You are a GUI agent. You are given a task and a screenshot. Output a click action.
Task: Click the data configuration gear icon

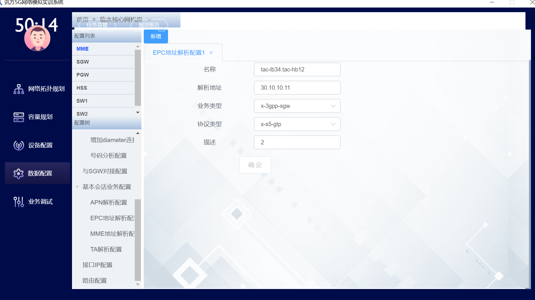click(19, 174)
